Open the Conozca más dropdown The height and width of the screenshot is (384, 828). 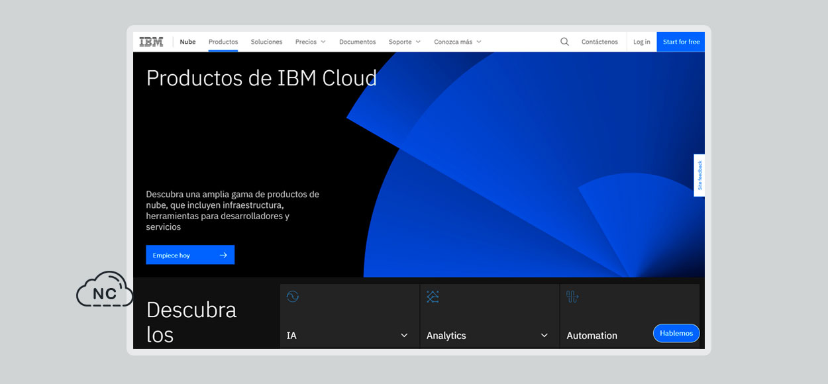click(458, 42)
